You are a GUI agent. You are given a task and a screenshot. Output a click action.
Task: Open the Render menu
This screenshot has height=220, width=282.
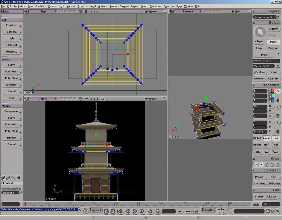pyautogui.click(x=113, y=6)
